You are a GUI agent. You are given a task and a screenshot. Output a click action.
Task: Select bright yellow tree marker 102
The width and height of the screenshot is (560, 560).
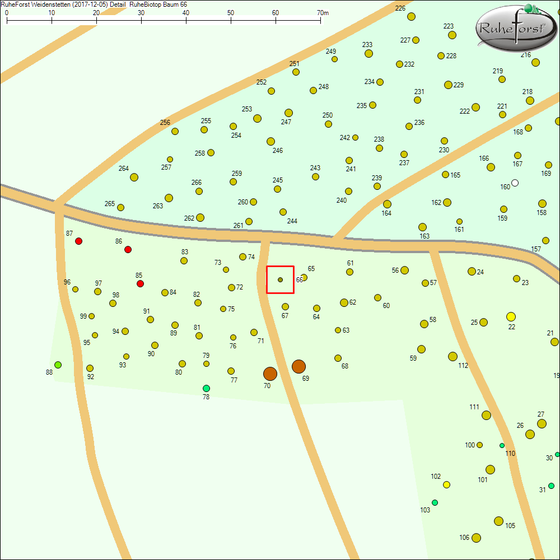[x=446, y=484]
